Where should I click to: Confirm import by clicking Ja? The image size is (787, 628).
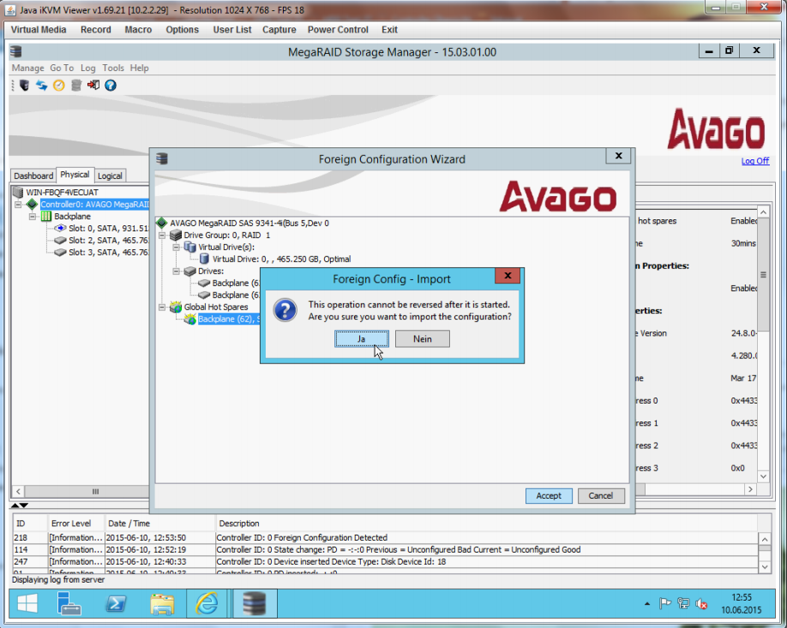tap(361, 338)
